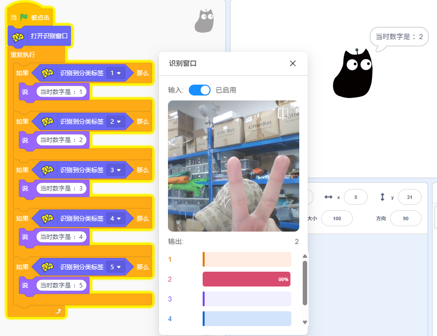Click brain icon in label 5 condition
This screenshot has width=437, height=336.
coord(48,267)
